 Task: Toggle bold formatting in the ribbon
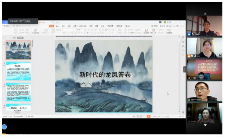click(64, 33)
